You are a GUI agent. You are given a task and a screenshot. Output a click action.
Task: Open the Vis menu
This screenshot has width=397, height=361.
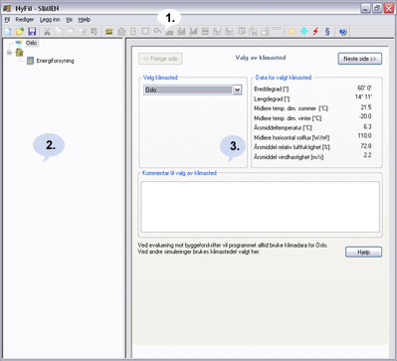[x=69, y=20]
